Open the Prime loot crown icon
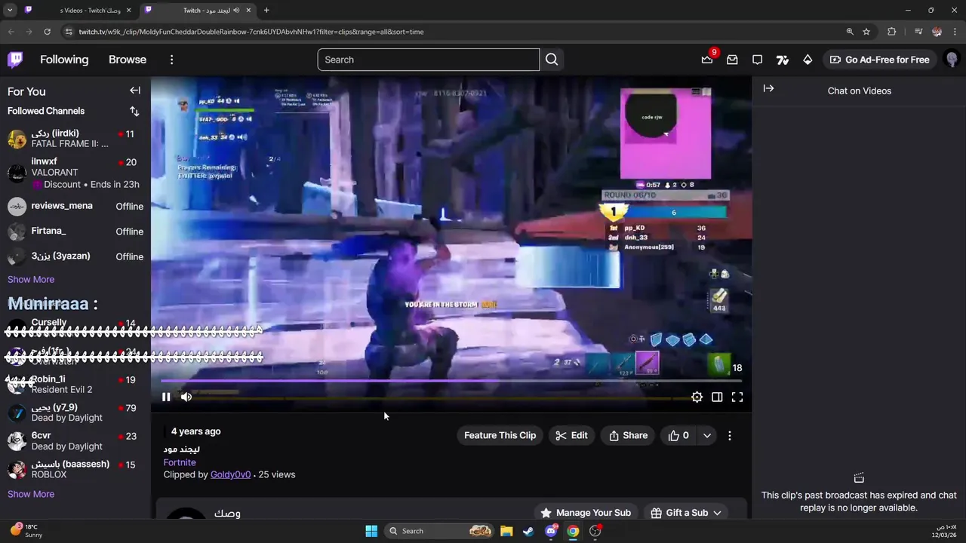966x543 pixels. pyautogui.click(x=707, y=60)
